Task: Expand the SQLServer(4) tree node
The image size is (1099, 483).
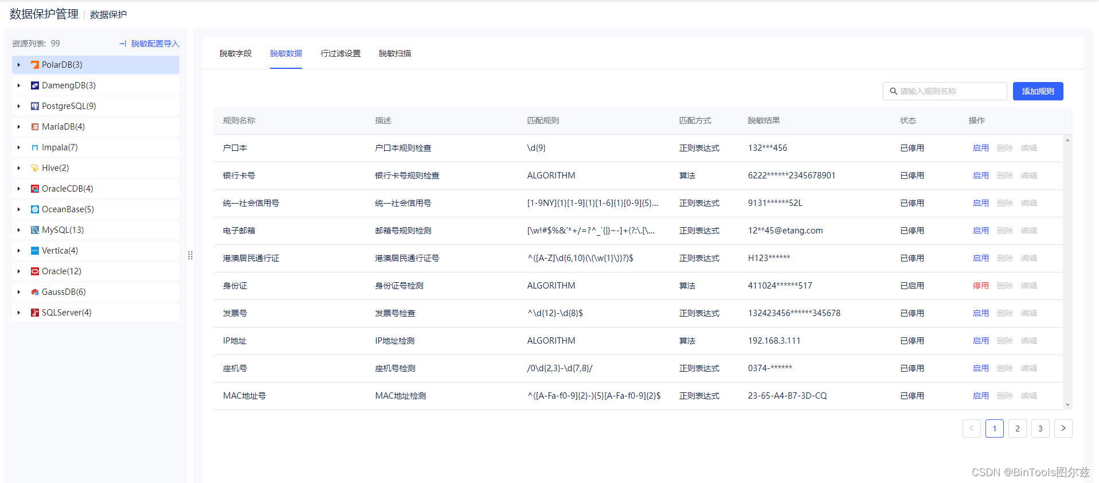Action: tap(19, 313)
